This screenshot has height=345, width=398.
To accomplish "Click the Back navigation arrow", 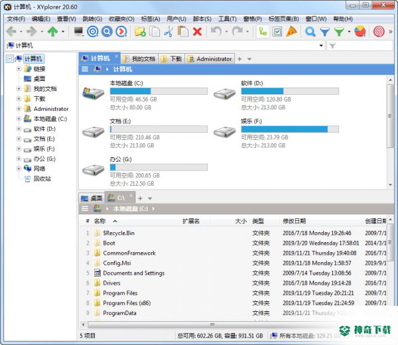I will tap(11, 32).
